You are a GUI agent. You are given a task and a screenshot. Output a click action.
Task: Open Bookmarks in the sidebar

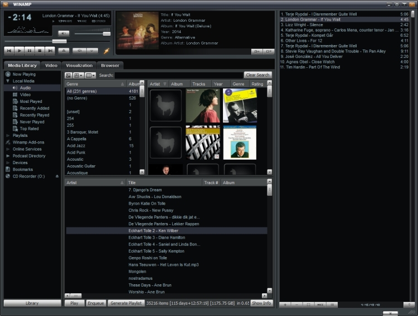click(x=23, y=169)
